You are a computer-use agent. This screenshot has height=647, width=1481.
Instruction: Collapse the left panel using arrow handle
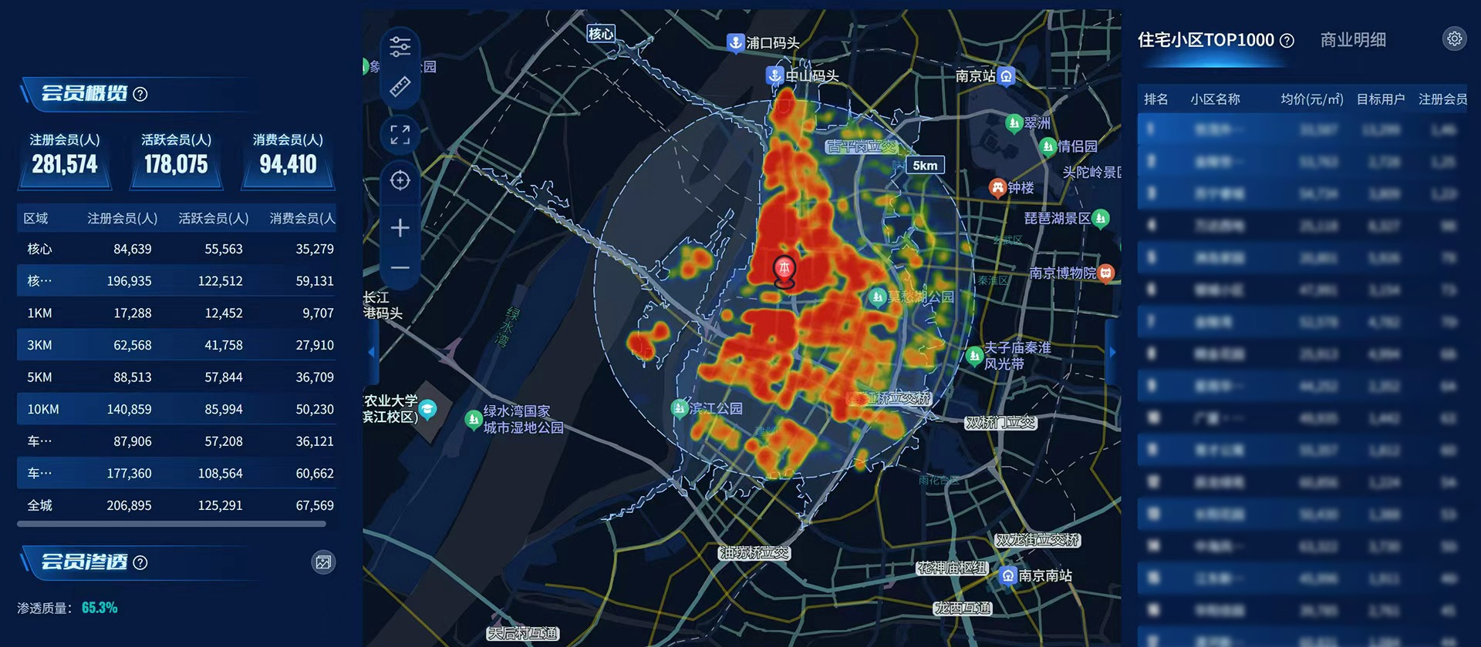[372, 352]
